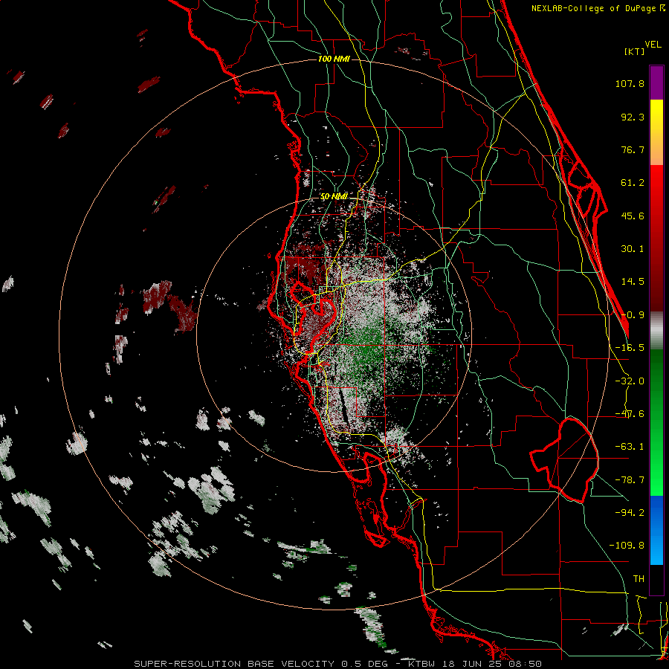Pick the blue segment of color bar

point(656,530)
